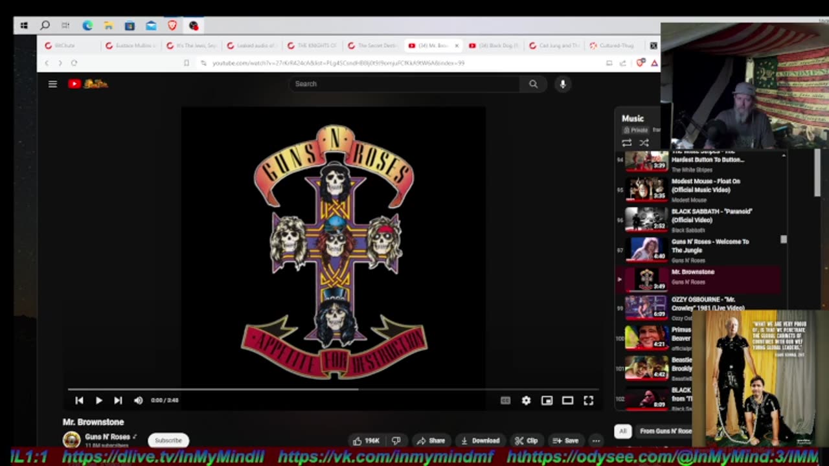Play the Mr. Brownstone video
This screenshot has height=466, width=829.
coord(98,401)
